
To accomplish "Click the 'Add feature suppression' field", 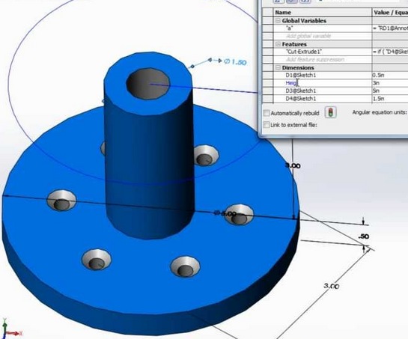I will [x=323, y=60].
